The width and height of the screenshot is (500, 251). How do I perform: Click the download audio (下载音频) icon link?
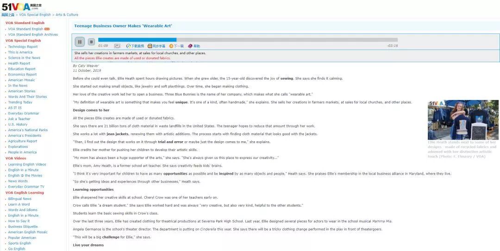coord(135,46)
